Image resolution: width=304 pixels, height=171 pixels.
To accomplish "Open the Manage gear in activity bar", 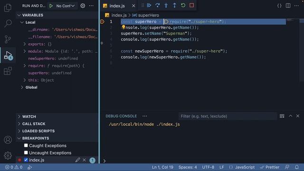I will click(8, 155).
